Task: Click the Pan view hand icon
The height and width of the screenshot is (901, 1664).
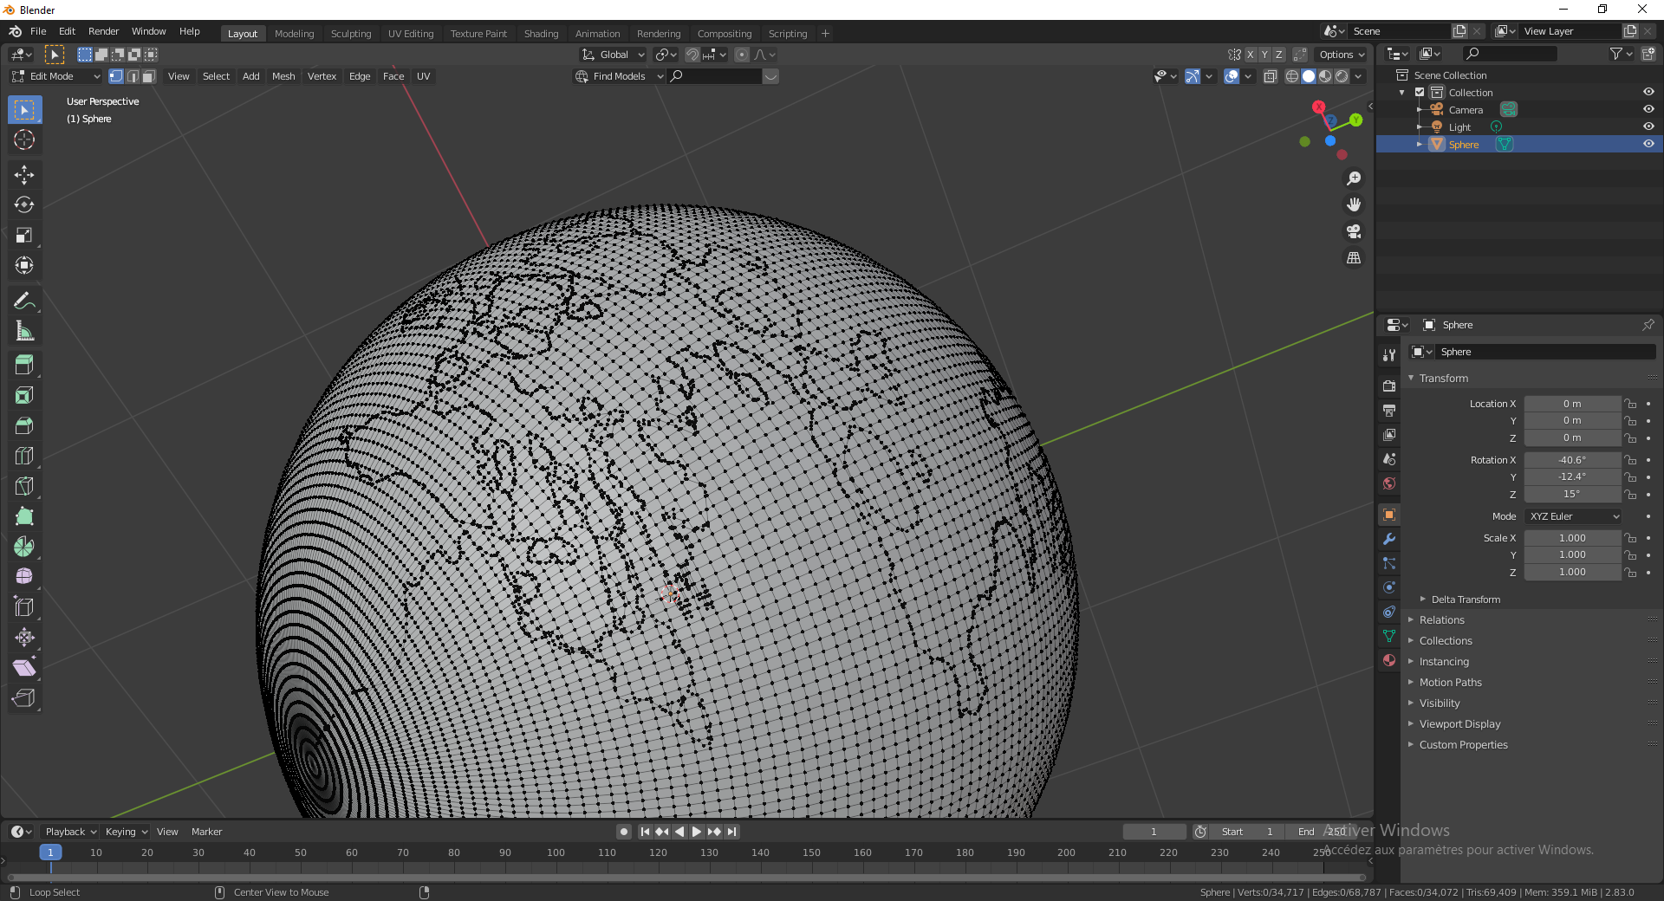Action: pyautogui.click(x=1354, y=205)
